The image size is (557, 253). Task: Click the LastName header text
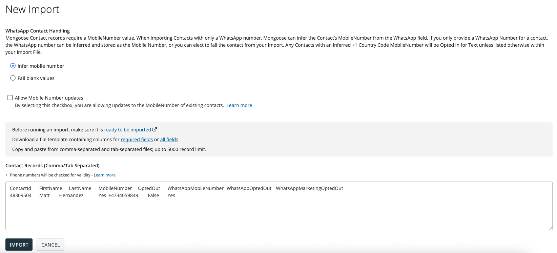tap(80, 188)
